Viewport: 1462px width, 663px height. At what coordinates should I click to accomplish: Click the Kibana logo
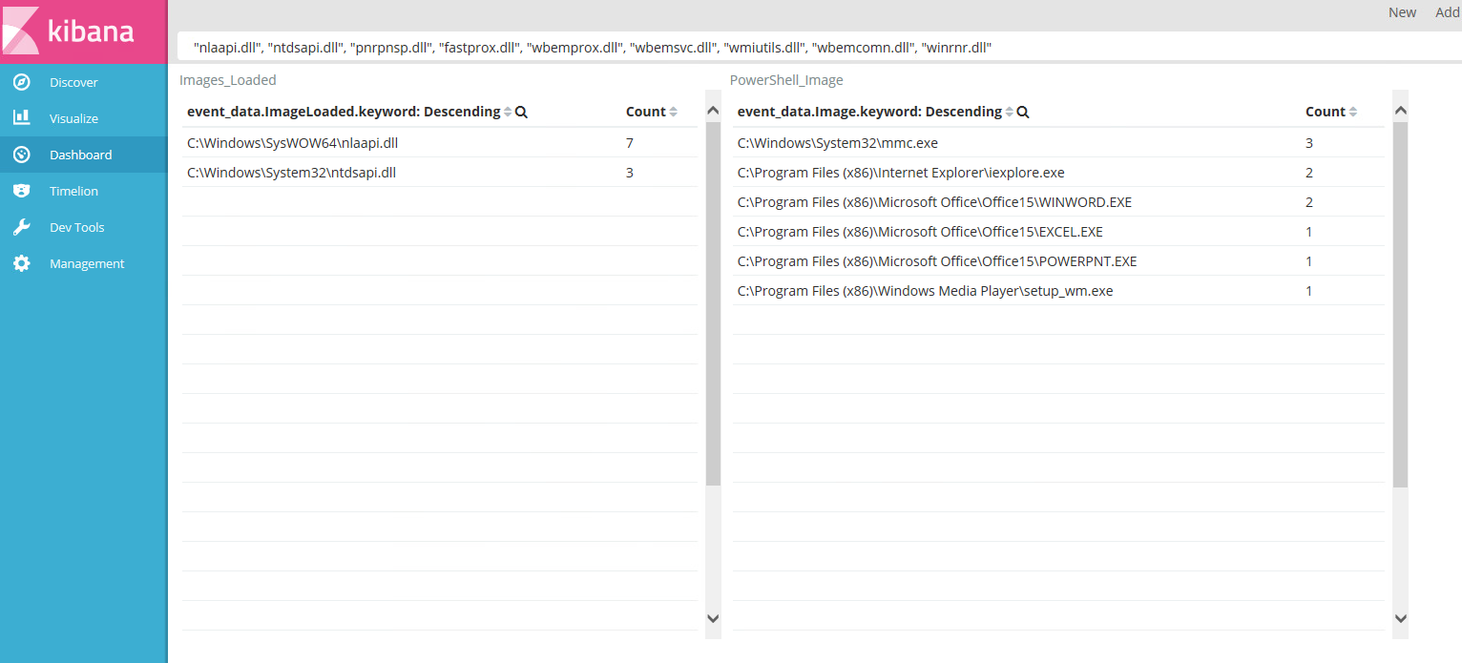pyautogui.click(x=83, y=31)
